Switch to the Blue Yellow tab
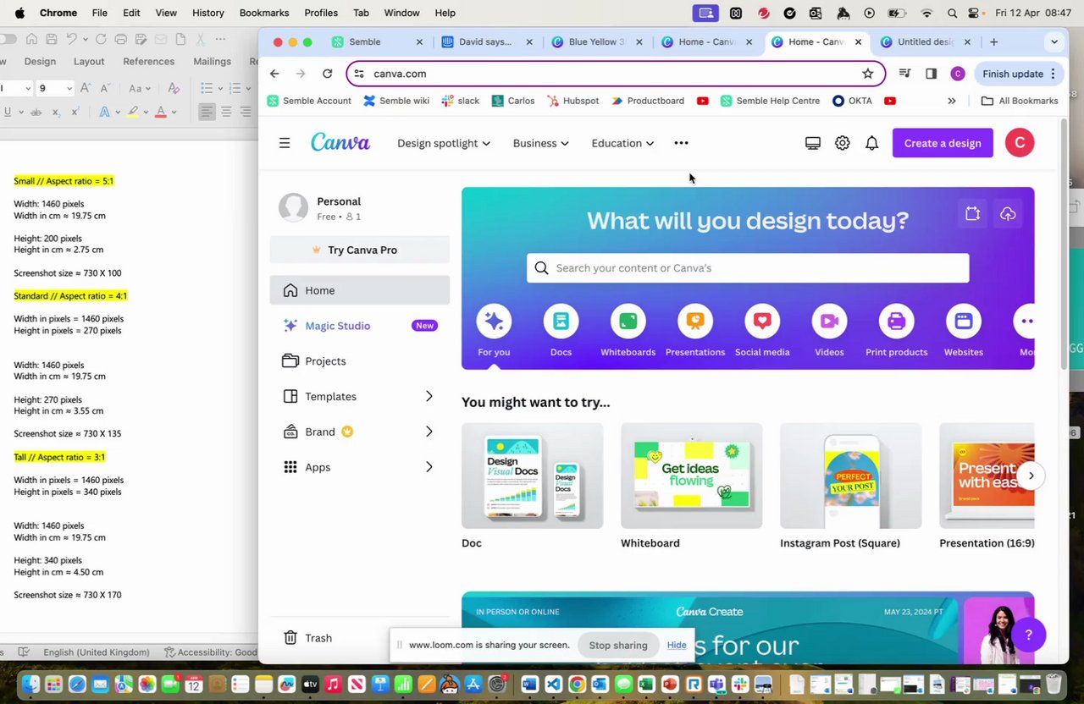1084x704 pixels. tap(597, 41)
